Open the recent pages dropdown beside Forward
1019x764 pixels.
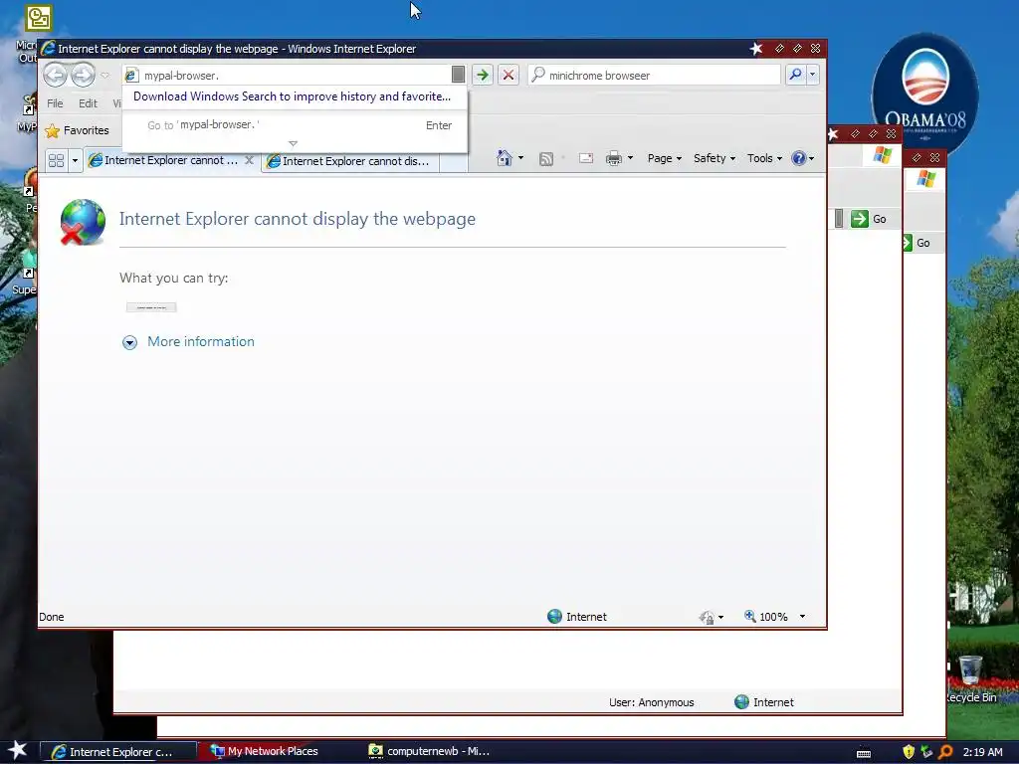coord(104,76)
